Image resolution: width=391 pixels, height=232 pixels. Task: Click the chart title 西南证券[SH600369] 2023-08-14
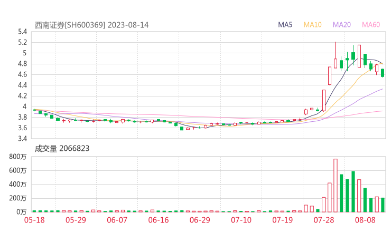91,25
